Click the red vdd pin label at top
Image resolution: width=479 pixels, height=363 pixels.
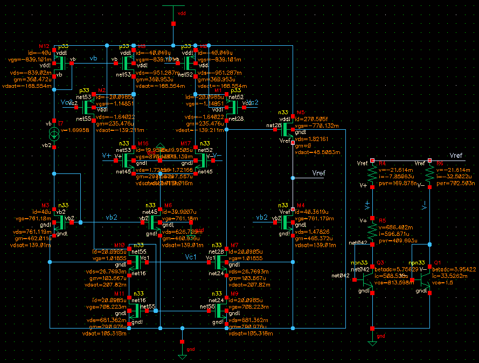(182, 13)
